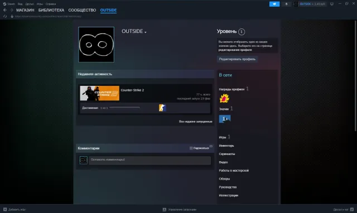Go back with the left arrow

pos(5,10)
